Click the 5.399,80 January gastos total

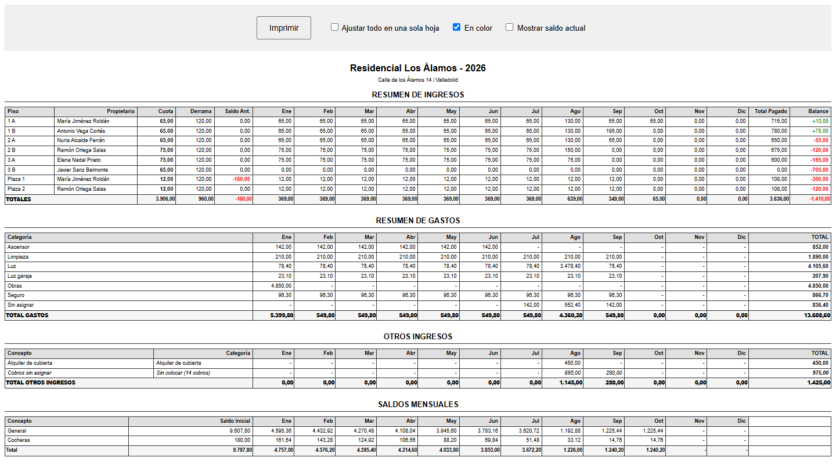pos(282,315)
